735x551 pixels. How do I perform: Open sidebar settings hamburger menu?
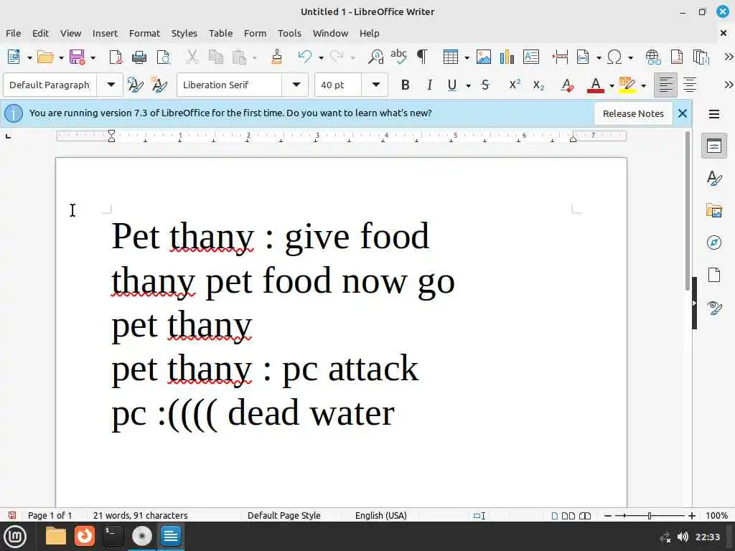714,114
